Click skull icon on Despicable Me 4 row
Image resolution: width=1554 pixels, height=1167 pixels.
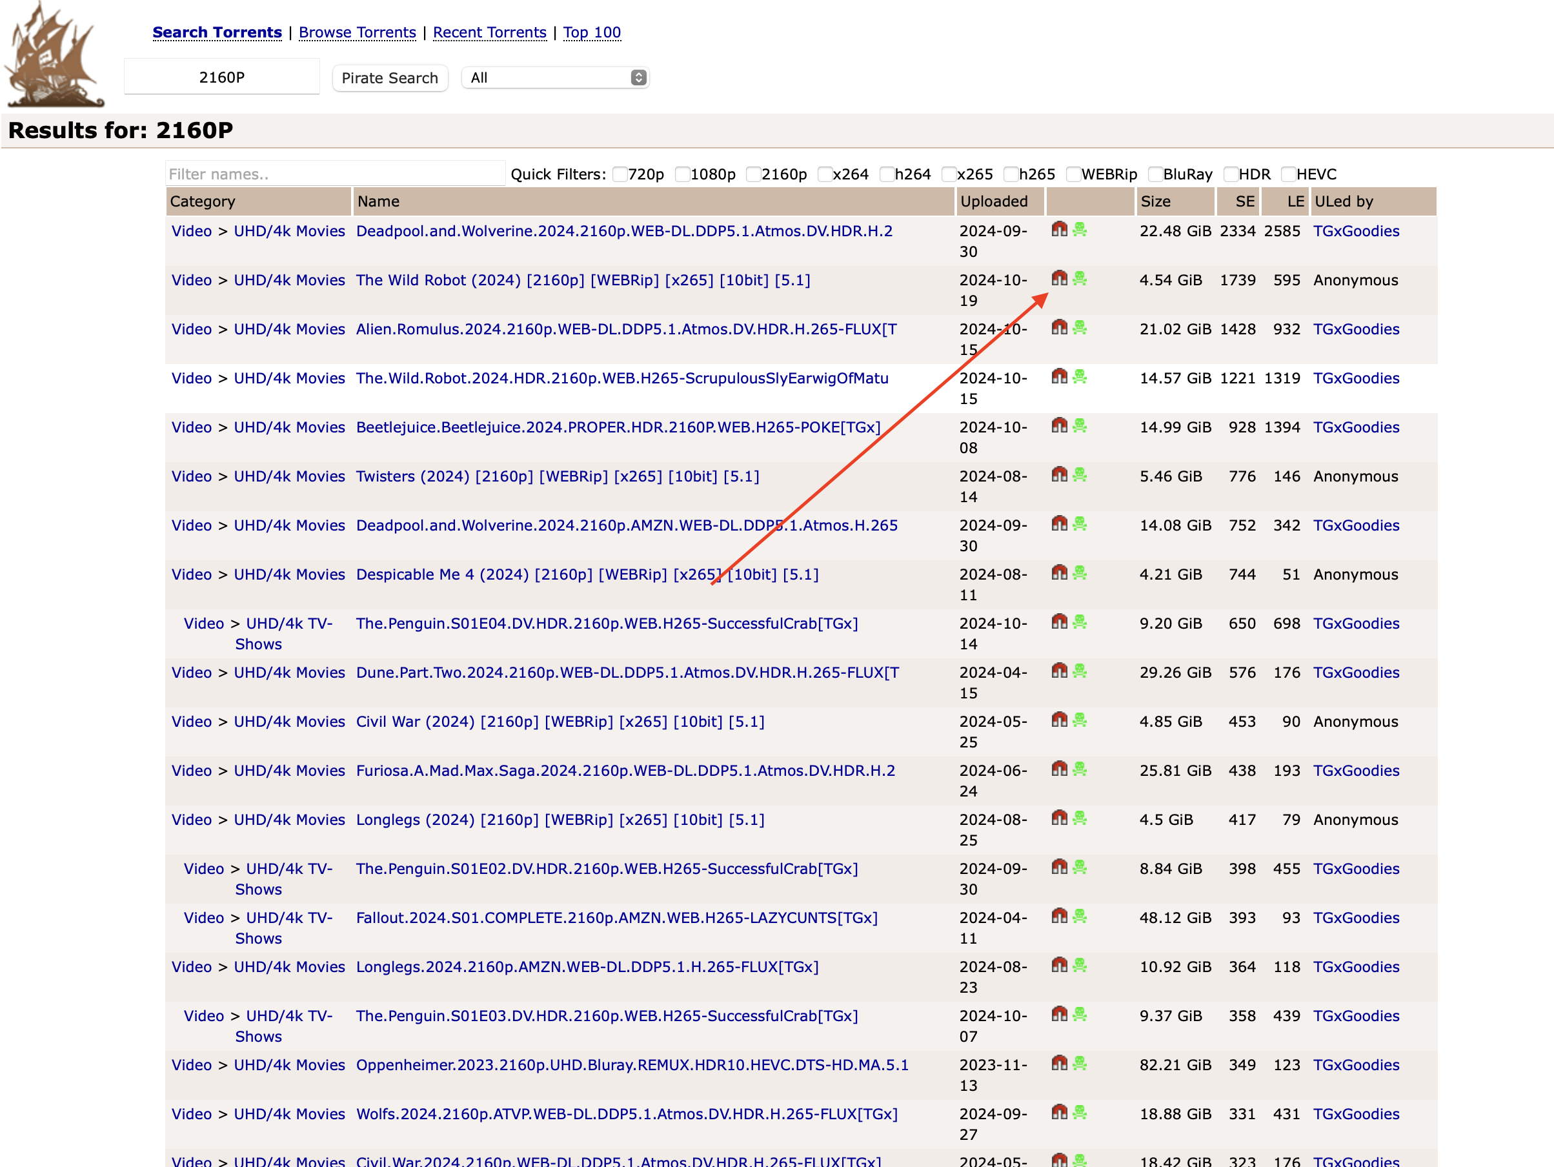point(1080,573)
